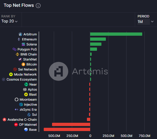
Task: Select the Arbitrum green inflow bar
Action: click(x=116, y=34)
